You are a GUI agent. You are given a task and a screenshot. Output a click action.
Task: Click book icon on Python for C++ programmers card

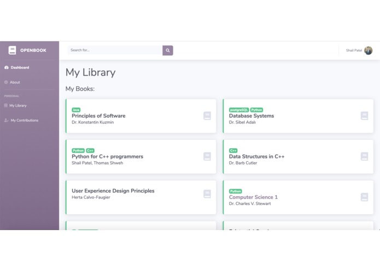[x=207, y=156]
